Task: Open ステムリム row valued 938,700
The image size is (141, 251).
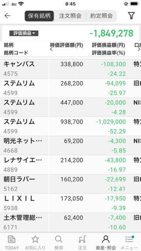Action: tap(70, 126)
